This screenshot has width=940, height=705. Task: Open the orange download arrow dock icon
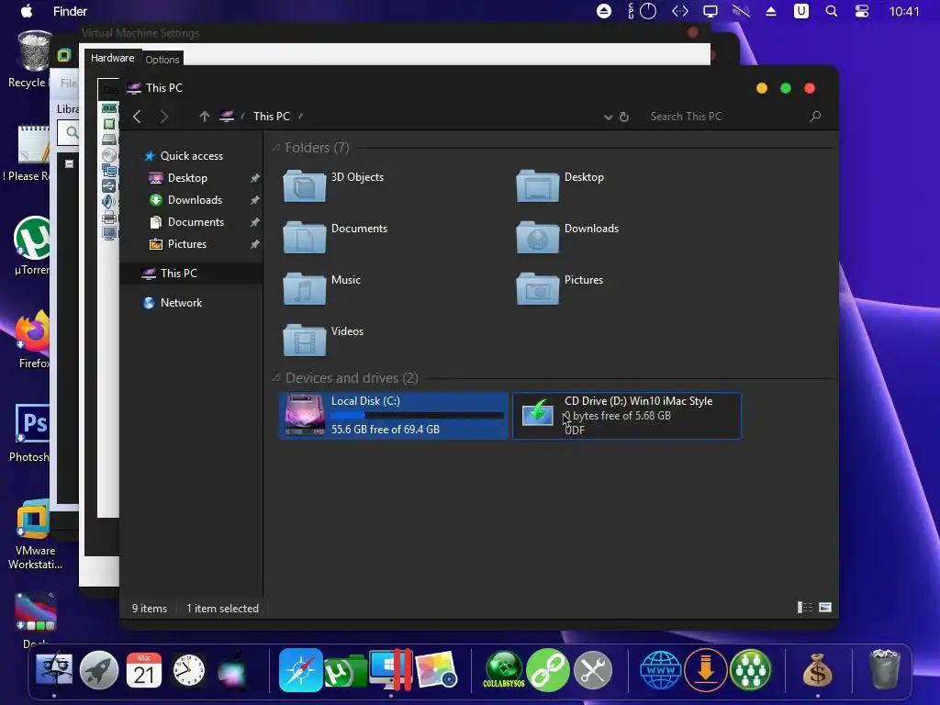click(706, 669)
